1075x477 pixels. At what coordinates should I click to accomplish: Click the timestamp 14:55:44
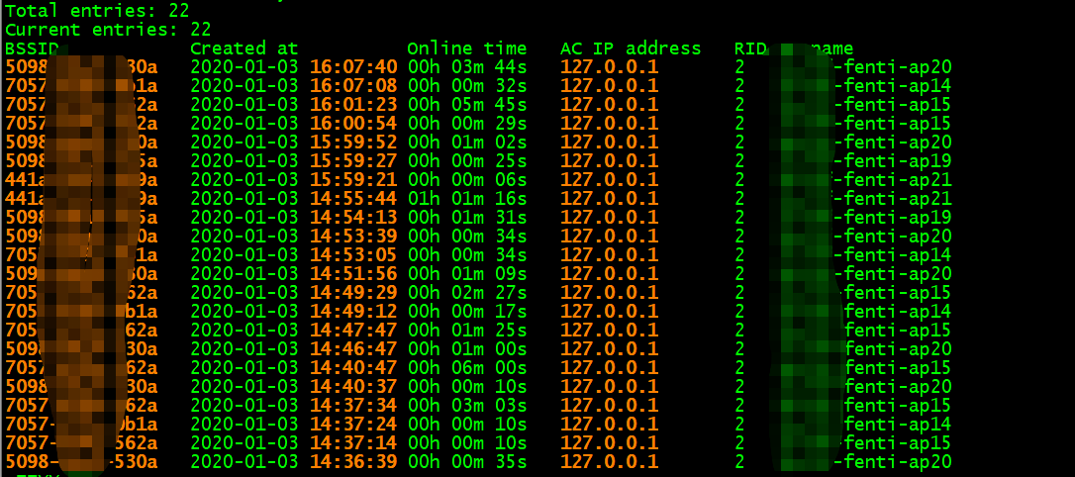click(x=353, y=199)
